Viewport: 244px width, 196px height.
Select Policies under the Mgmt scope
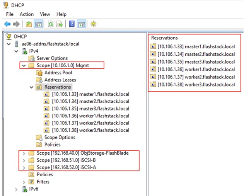coord(53,145)
